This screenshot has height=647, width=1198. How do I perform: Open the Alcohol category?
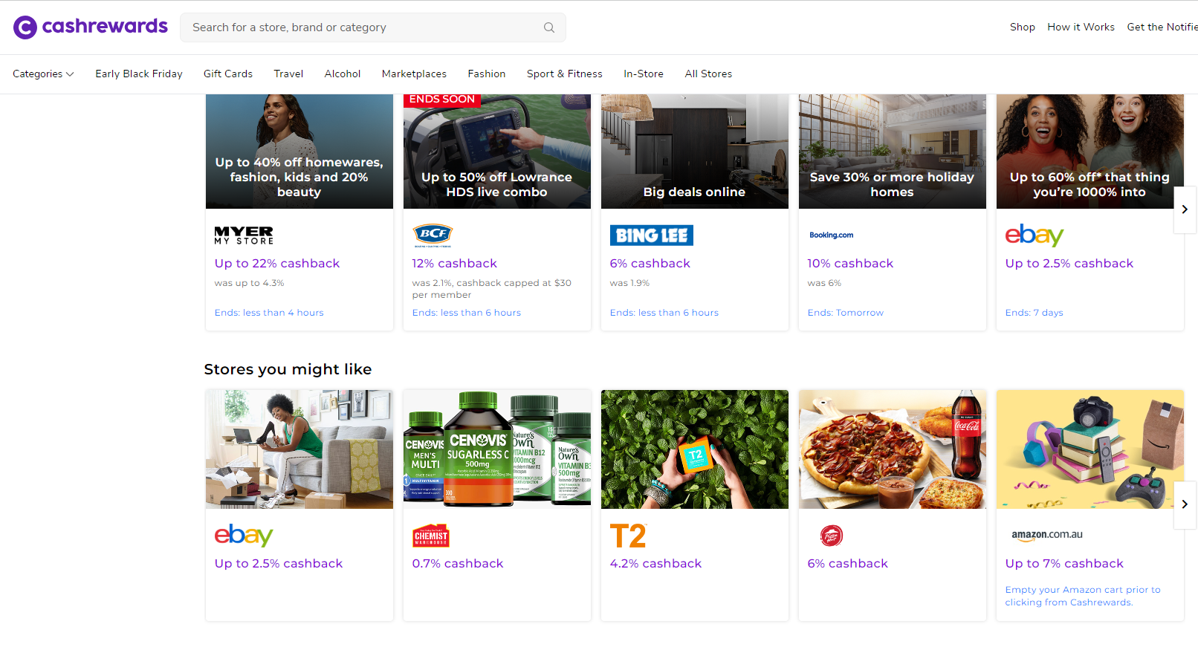(x=343, y=74)
